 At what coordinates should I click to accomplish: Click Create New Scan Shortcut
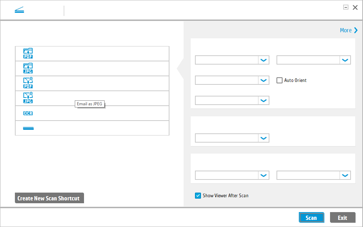49,198
